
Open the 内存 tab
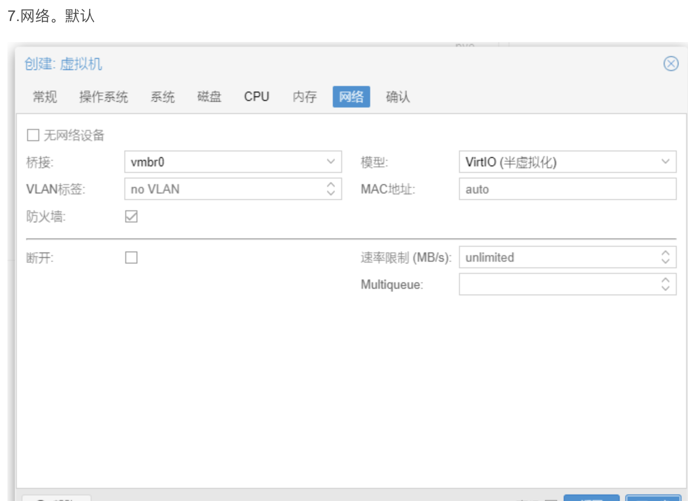point(304,97)
